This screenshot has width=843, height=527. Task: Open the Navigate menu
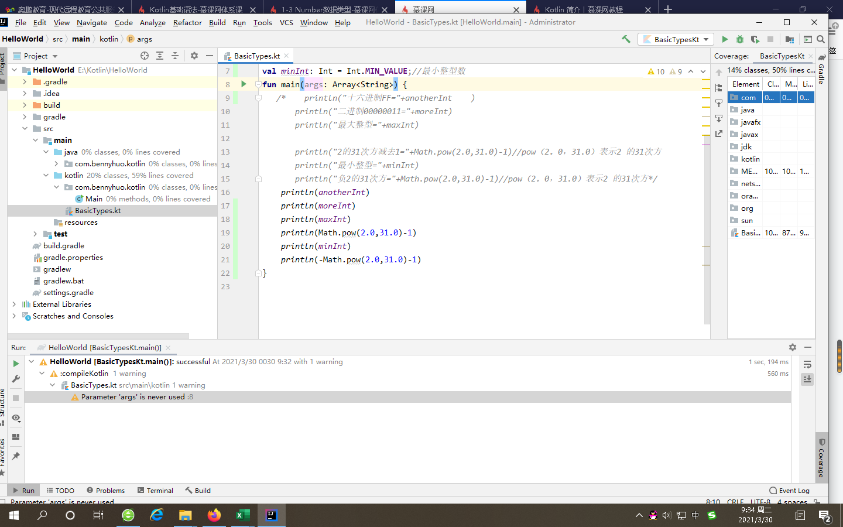[x=92, y=22]
